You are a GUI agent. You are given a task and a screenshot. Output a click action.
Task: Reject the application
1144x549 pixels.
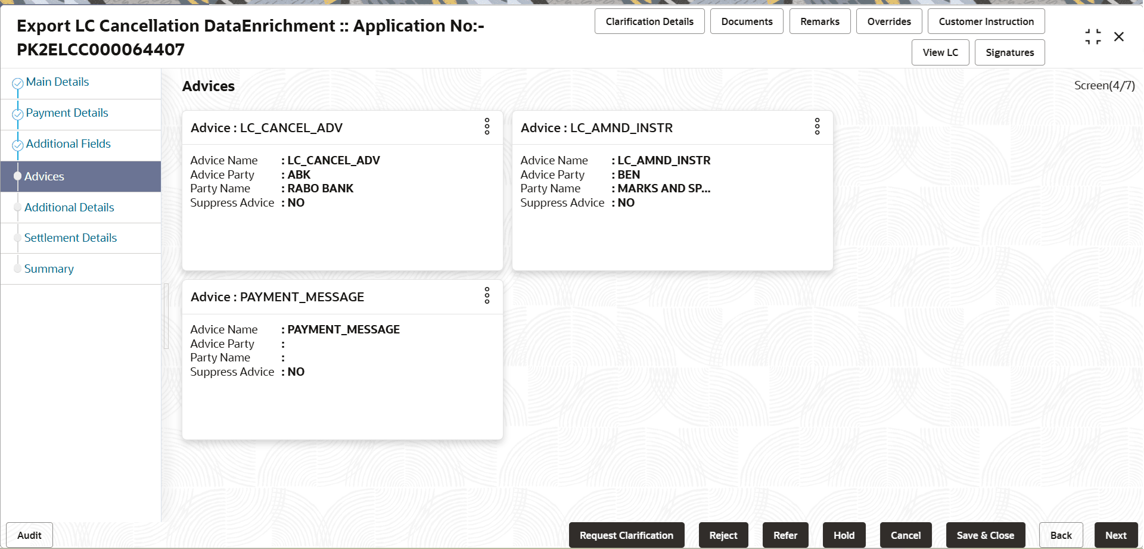pos(723,535)
